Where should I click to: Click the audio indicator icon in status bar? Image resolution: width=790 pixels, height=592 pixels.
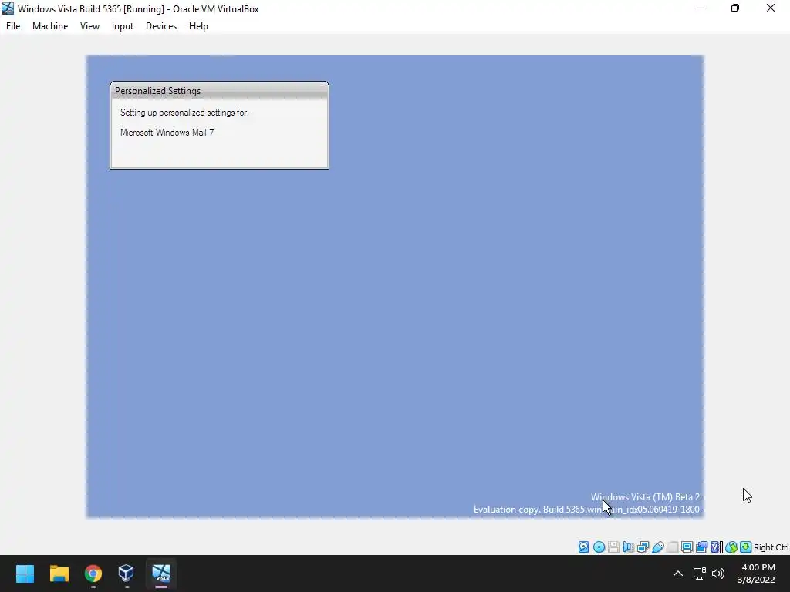[628, 547]
